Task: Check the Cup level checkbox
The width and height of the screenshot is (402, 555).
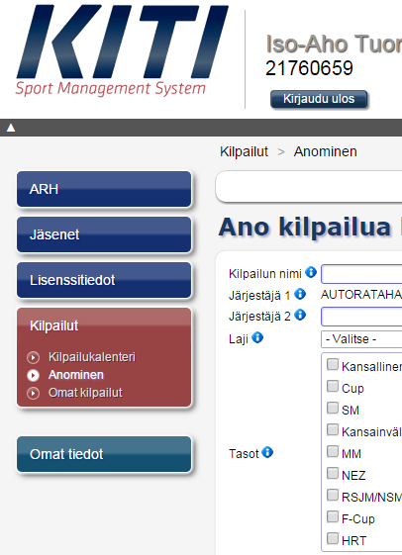Action: [x=333, y=386]
